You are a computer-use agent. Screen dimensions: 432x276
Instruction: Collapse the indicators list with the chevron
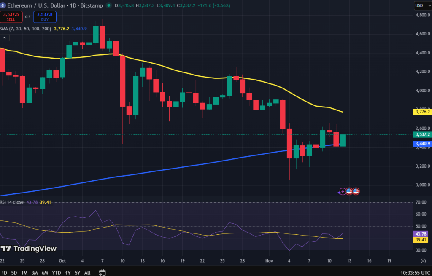coord(5,38)
